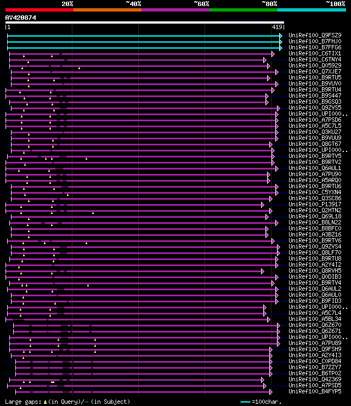Image resolution: width=351 pixels, height=406 pixels.
Task: Select hit label UniRef100_B9RTV5
Action: 315,156
